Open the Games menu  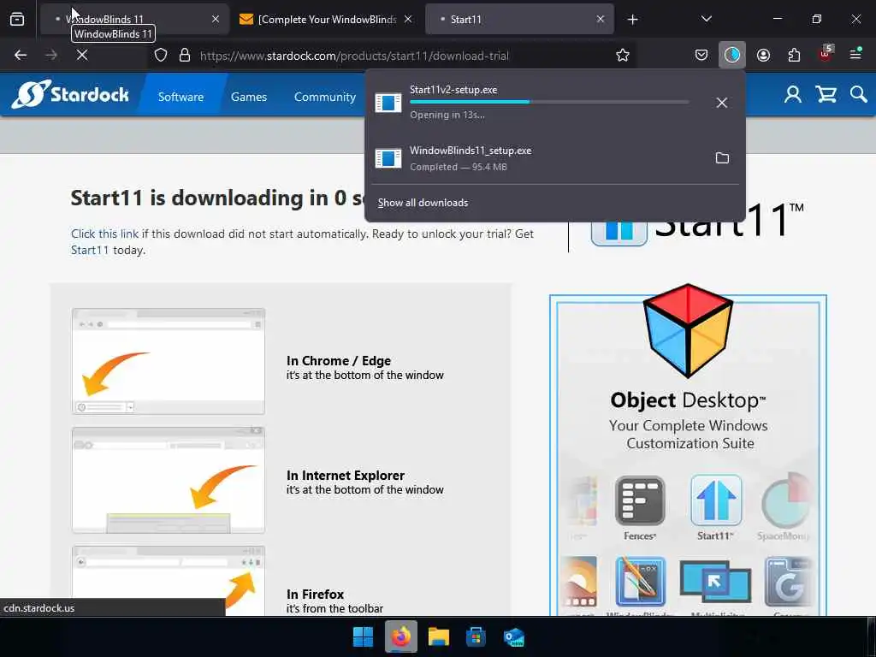[249, 97]
